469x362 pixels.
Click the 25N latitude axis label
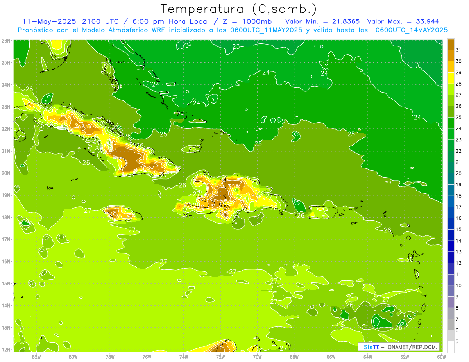(6, 62)
